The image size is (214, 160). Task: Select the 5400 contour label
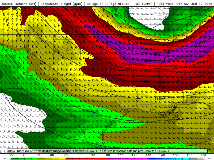[x=156, y=53]
